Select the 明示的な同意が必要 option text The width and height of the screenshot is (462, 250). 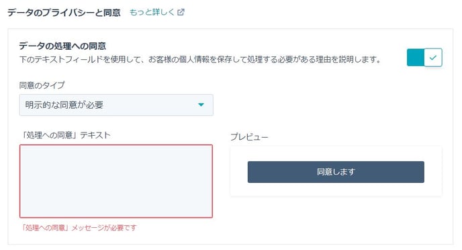[64, 105]
